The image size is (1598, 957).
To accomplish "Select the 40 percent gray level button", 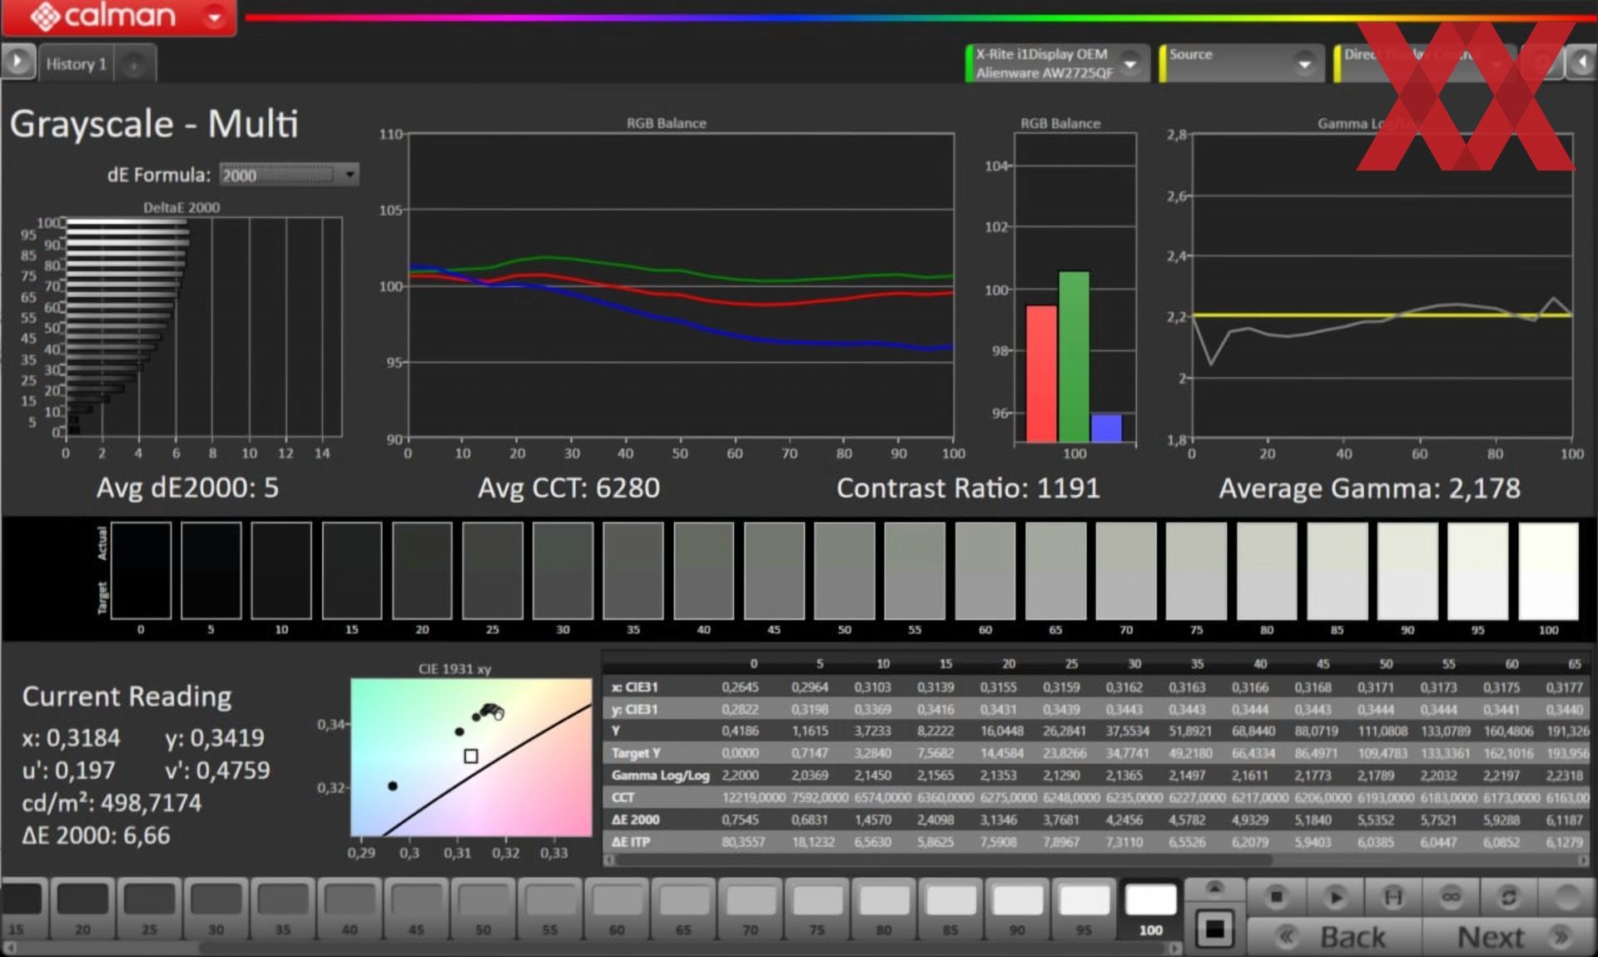I will (350, 910).
